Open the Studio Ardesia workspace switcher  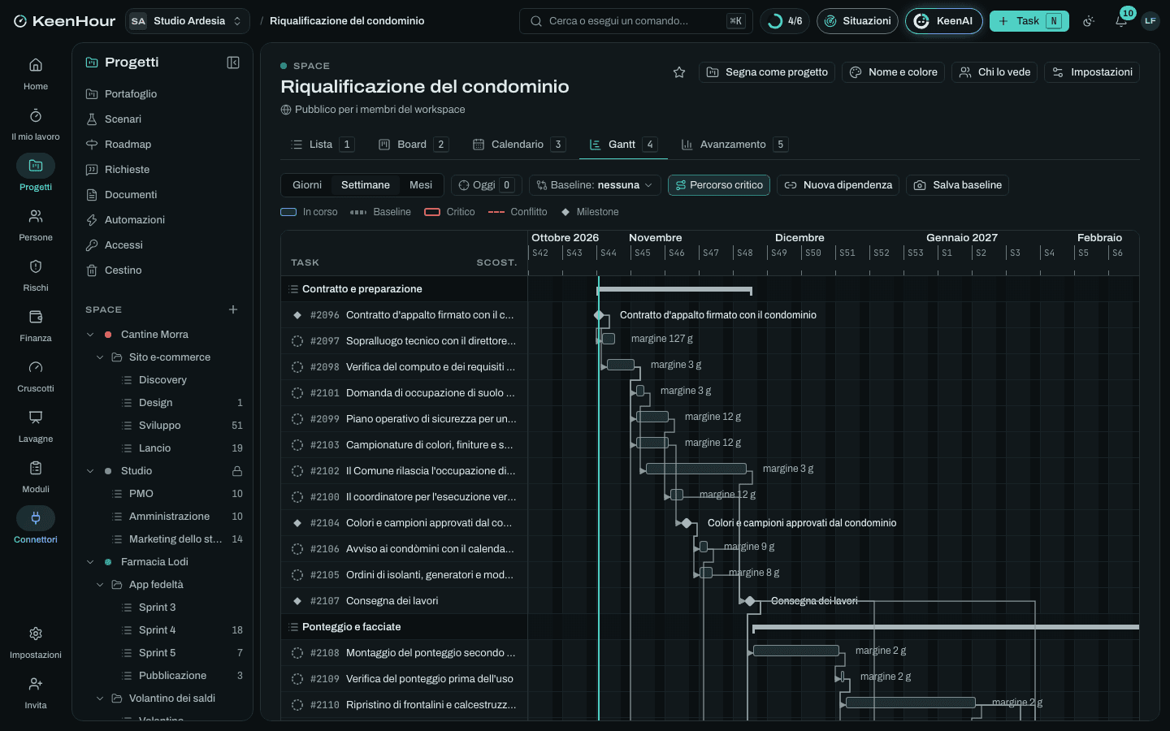tap(188, 21)
